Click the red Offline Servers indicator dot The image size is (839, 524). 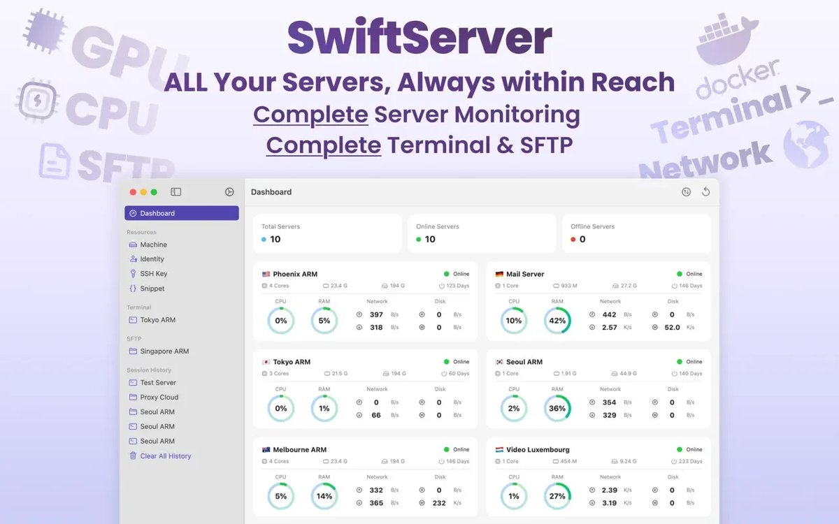coord(573,239)
